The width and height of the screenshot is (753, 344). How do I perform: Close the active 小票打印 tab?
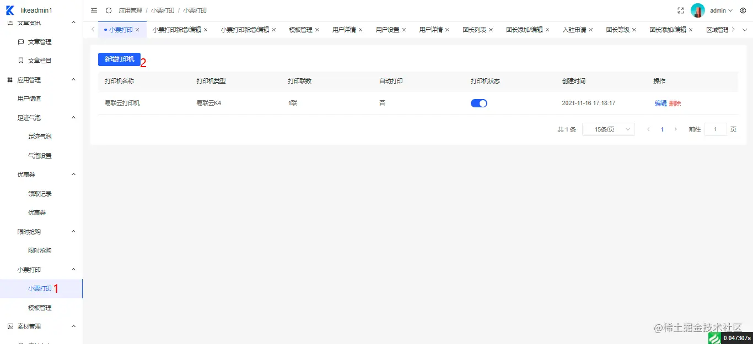pyautogui.click(x=137, y=30)
